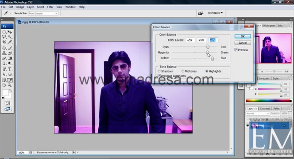Image resolution: width=294 pixels, height=159 pixels.
Task: Open the File menu
Action: click(4, 7)
